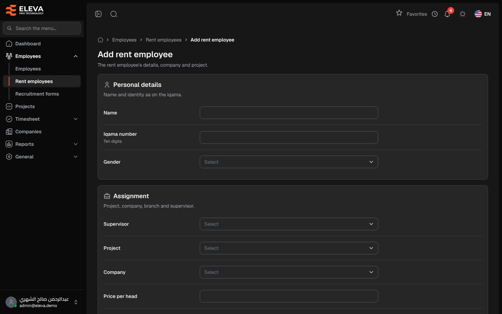This screenshot has height=314, width=502.
Task: Open the Project select dropdown
Action: (289, 248)
